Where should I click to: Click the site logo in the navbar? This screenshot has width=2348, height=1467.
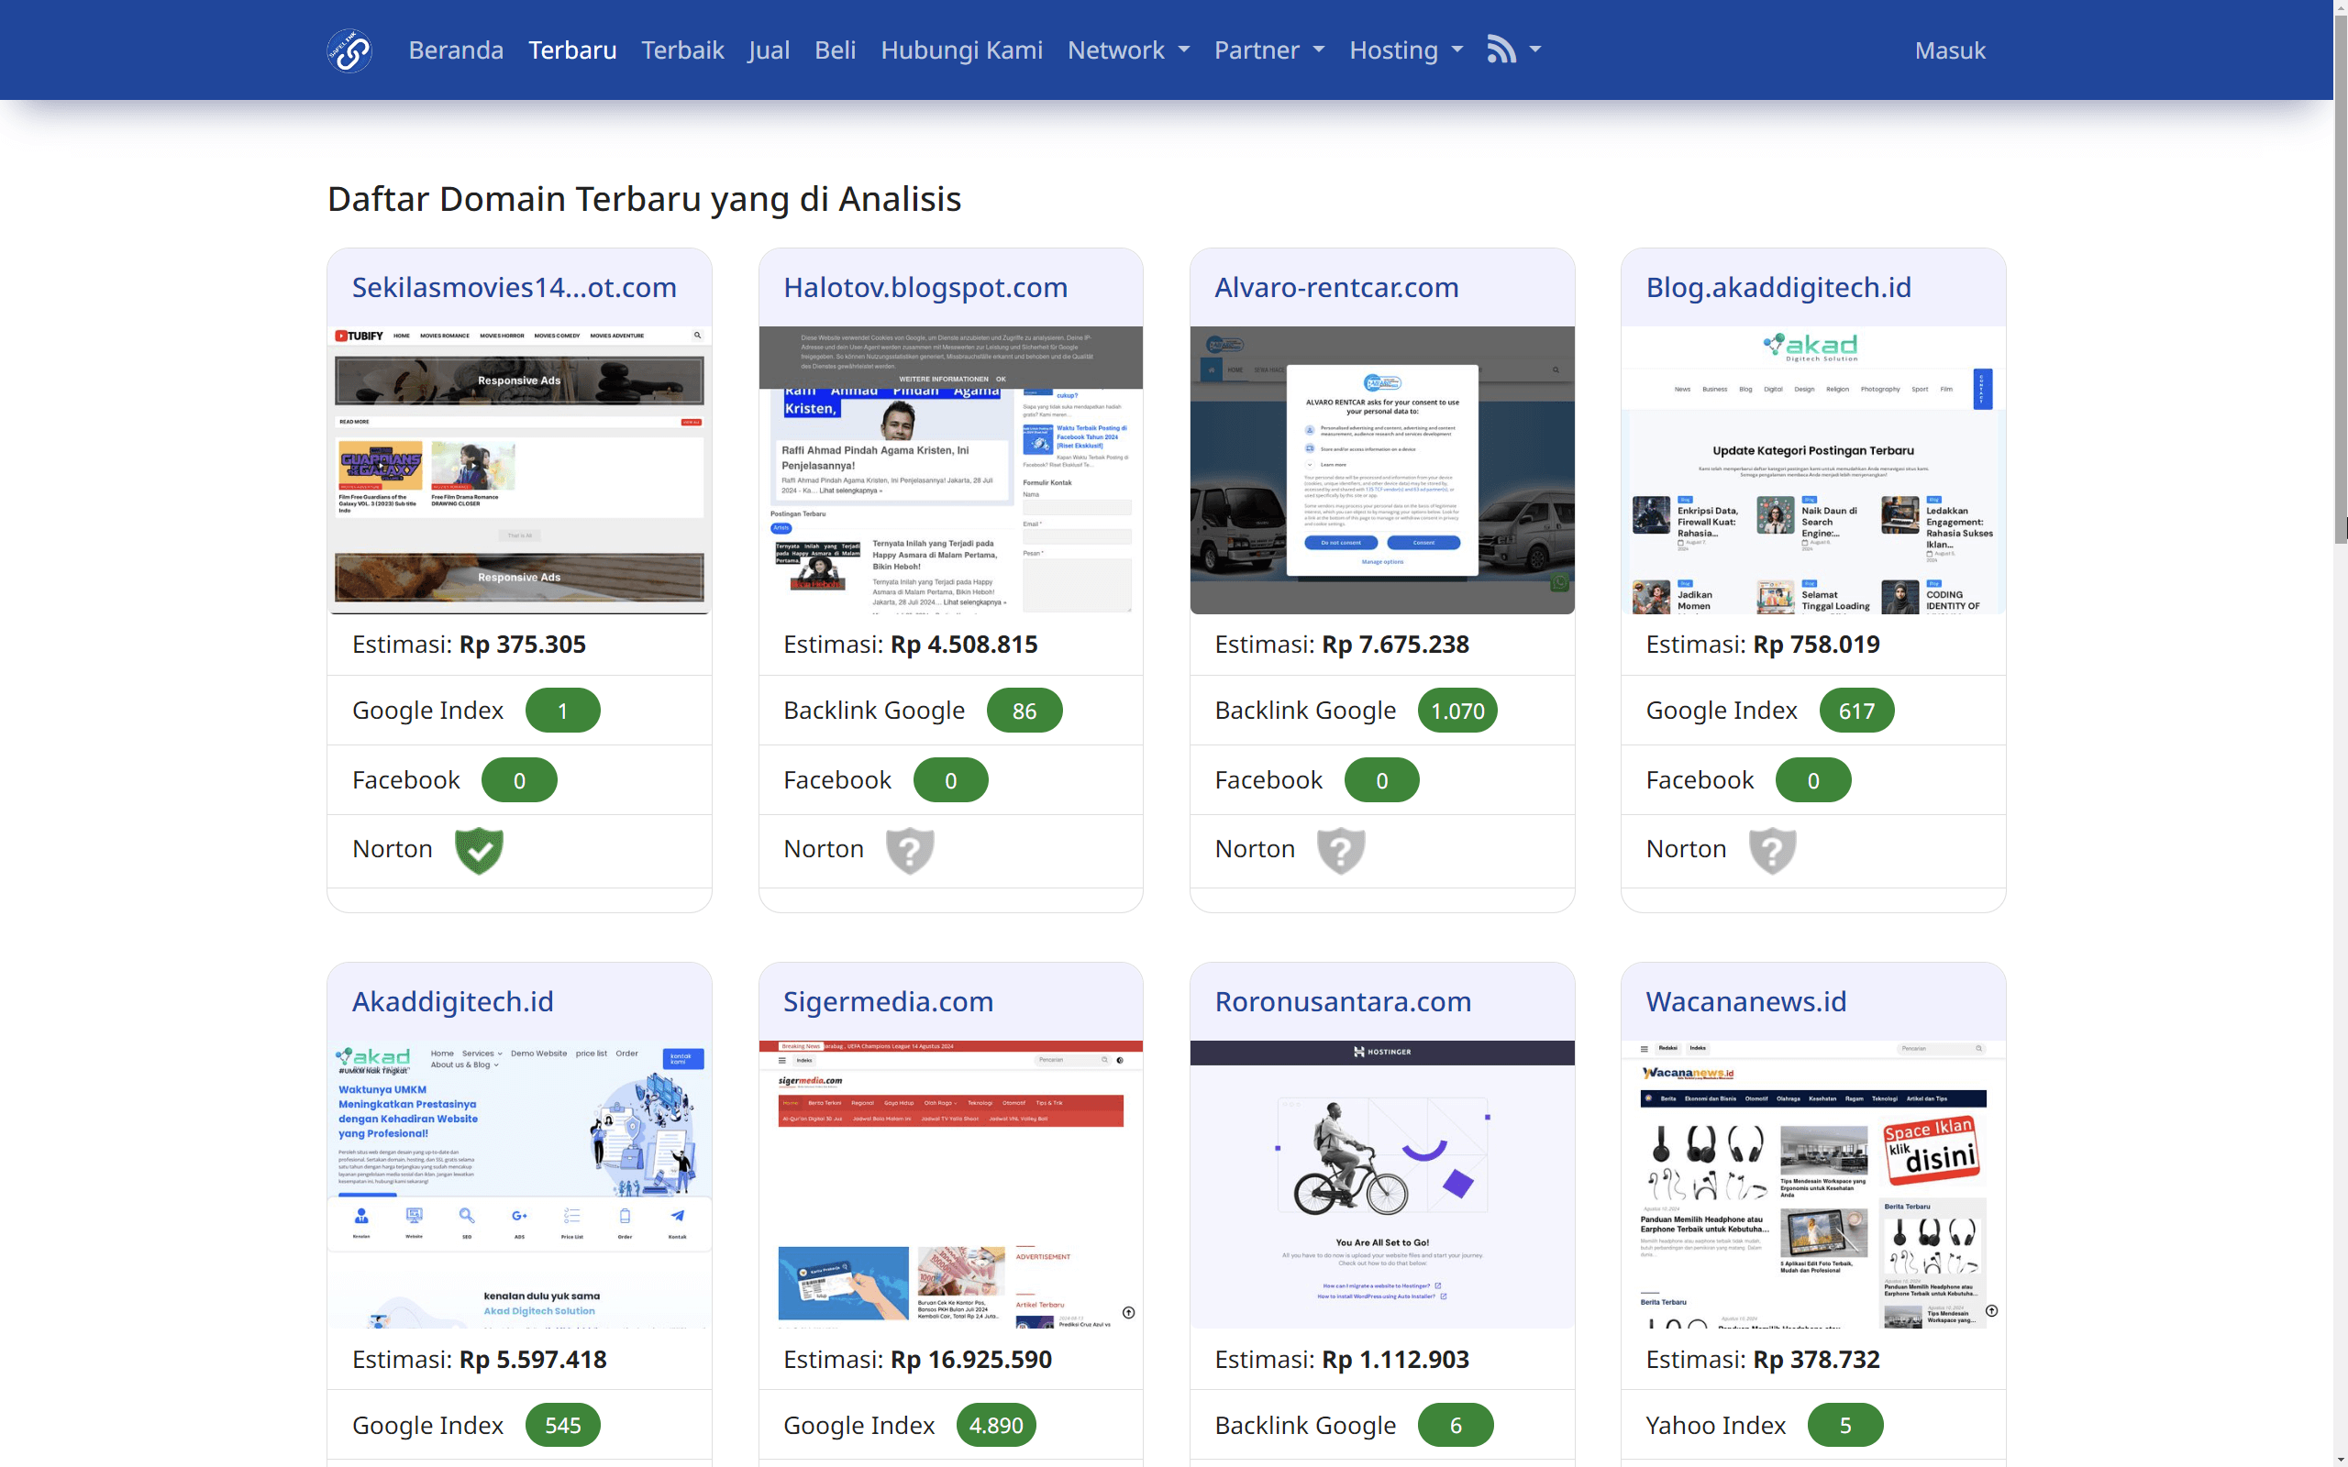pyautogui.click(x=349, y=50)
